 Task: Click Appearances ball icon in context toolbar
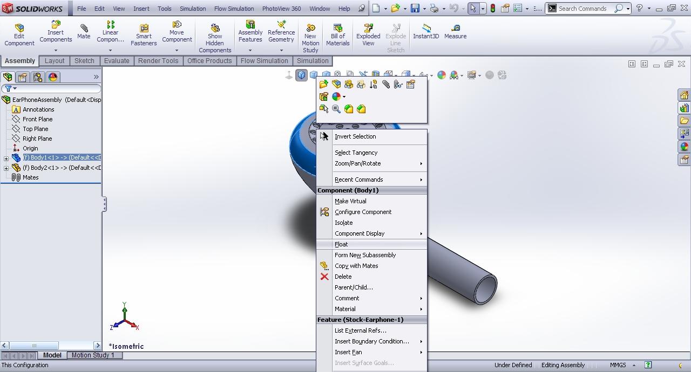tap(336, 97)
